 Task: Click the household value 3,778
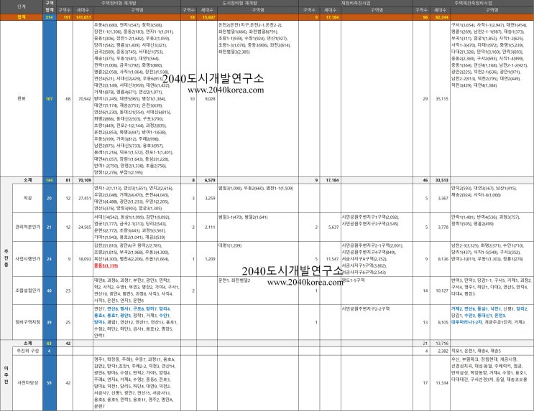click(x=443, y=227)
